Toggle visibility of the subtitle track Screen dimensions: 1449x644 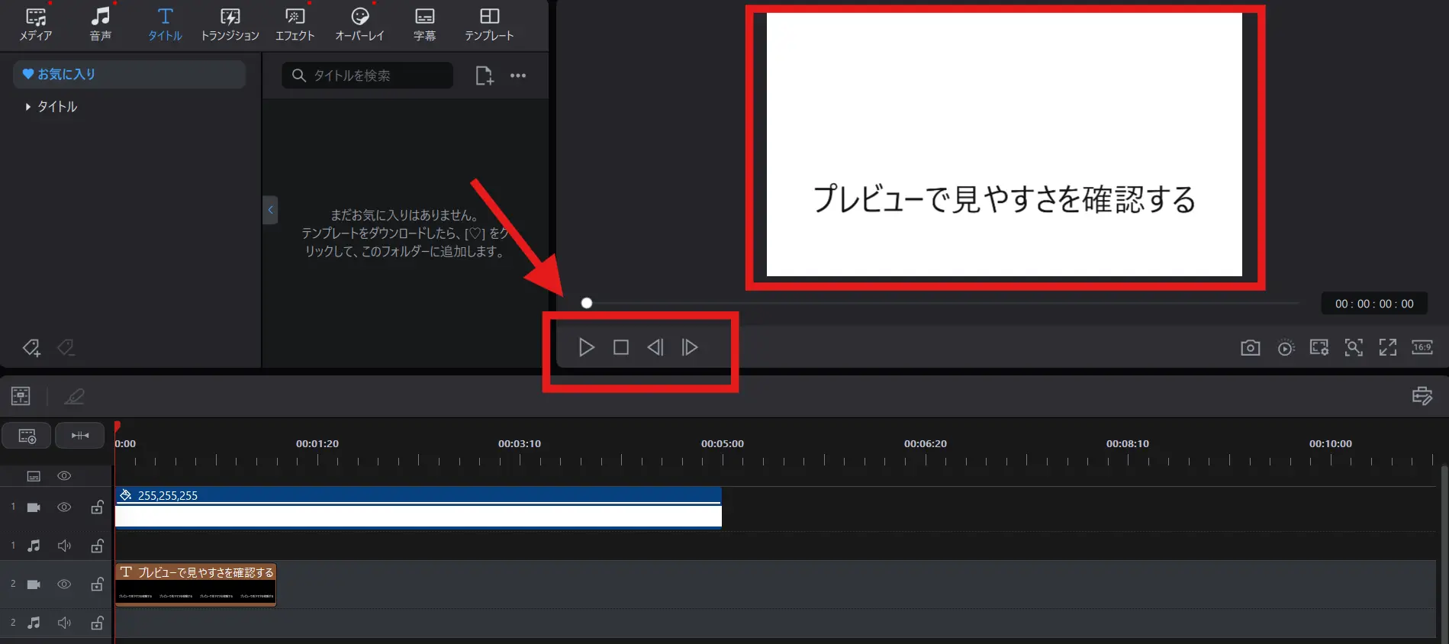(x=64, y=476)
